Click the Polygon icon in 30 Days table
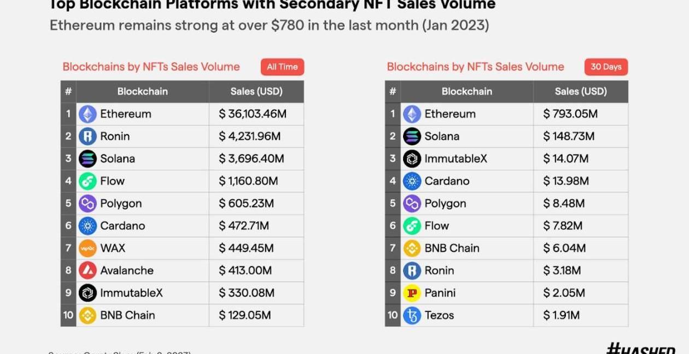This screenshot has width=689, height=354. 412,204
